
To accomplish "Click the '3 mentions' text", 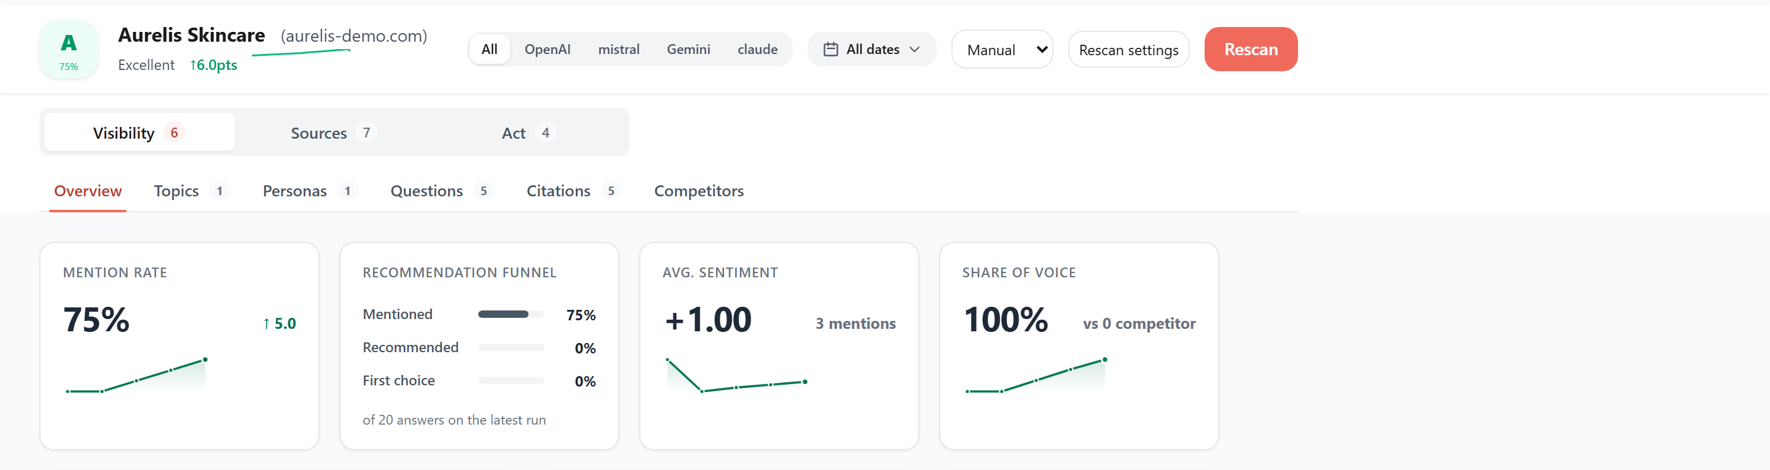I will tap(855, 323).
